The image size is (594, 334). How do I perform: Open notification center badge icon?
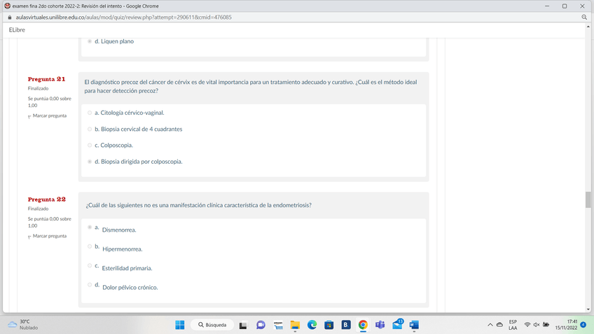click(x=583, y=324)
